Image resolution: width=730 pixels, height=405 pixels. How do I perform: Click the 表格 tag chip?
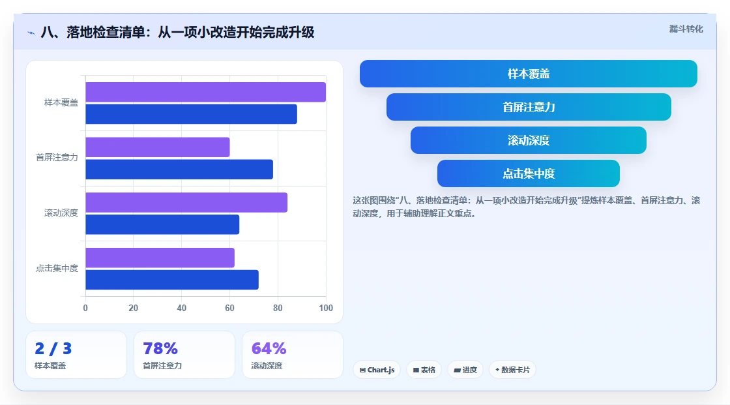click(x=424, y=370)
